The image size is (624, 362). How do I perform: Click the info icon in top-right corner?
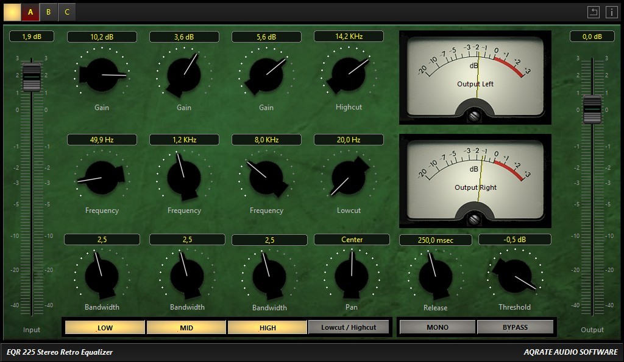point(611,12)
